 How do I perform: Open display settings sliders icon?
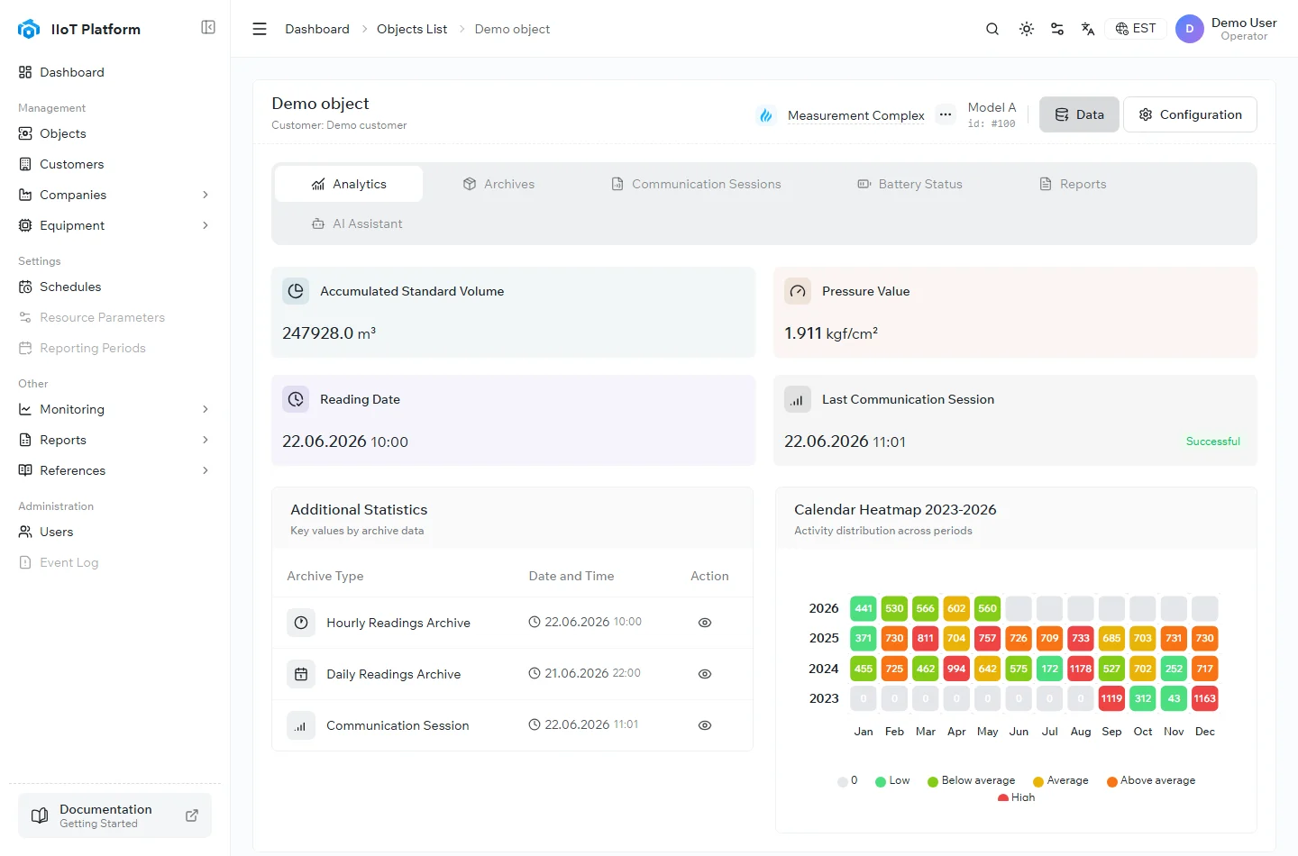pyautogui.click(x=1057, y=29)
